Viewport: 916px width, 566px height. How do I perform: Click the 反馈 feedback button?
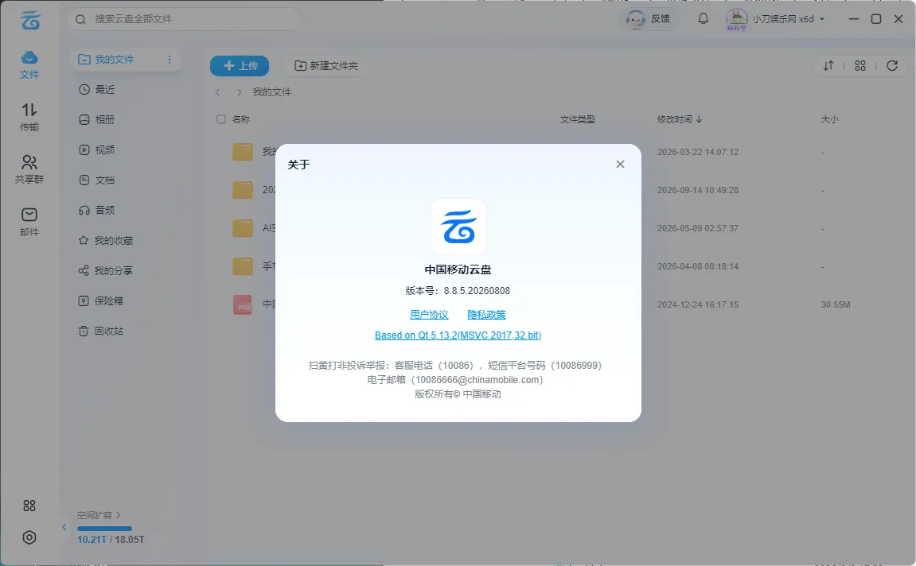[649, 19]
